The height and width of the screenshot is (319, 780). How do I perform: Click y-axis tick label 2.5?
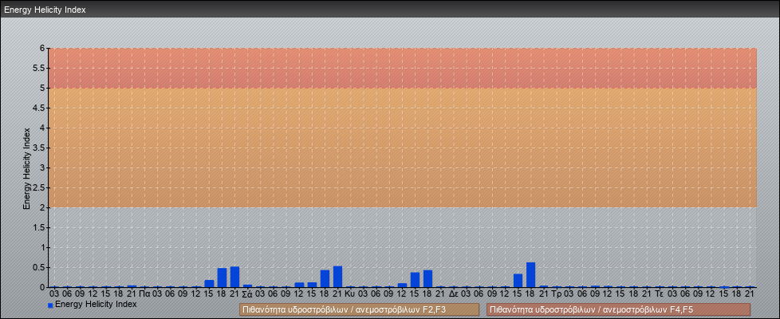pos(39,187)
